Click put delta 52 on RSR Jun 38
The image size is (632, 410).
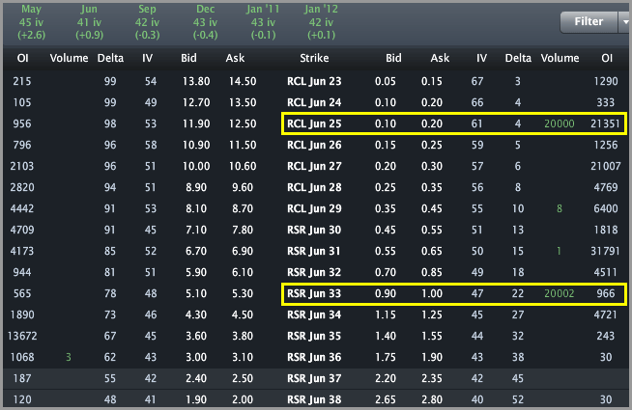click(518, 399)
